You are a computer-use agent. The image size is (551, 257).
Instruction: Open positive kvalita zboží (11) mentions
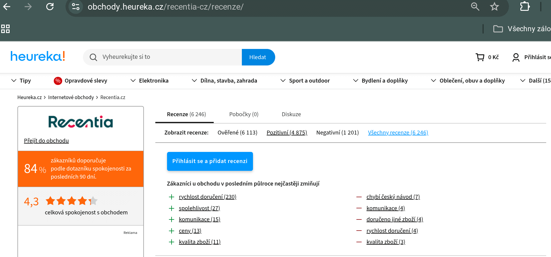[200, 242]
